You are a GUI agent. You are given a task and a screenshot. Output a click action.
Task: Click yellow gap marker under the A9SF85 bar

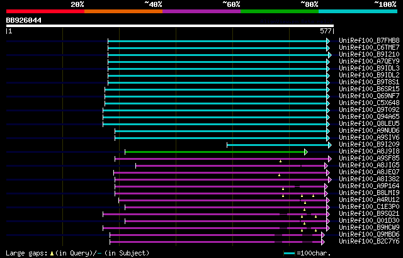tap(280, 161)
